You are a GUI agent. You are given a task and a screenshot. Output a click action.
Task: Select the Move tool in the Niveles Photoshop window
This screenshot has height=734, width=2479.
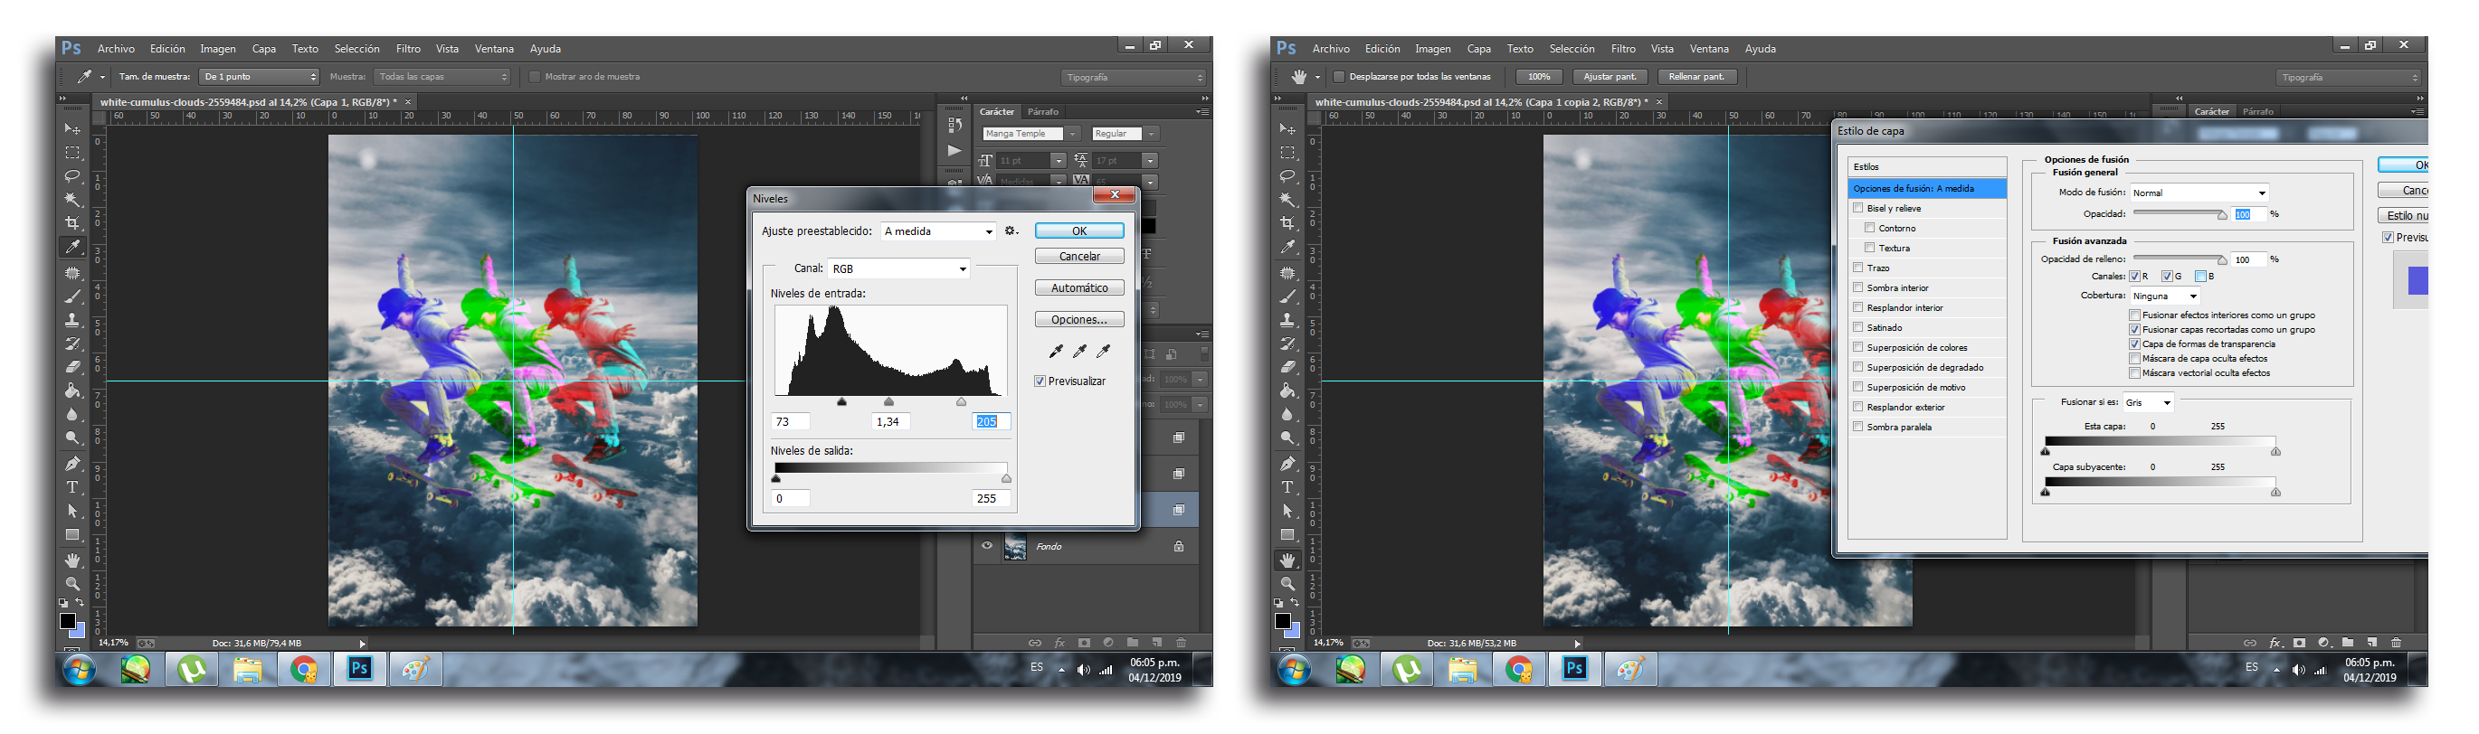click(x=72, y=129)
